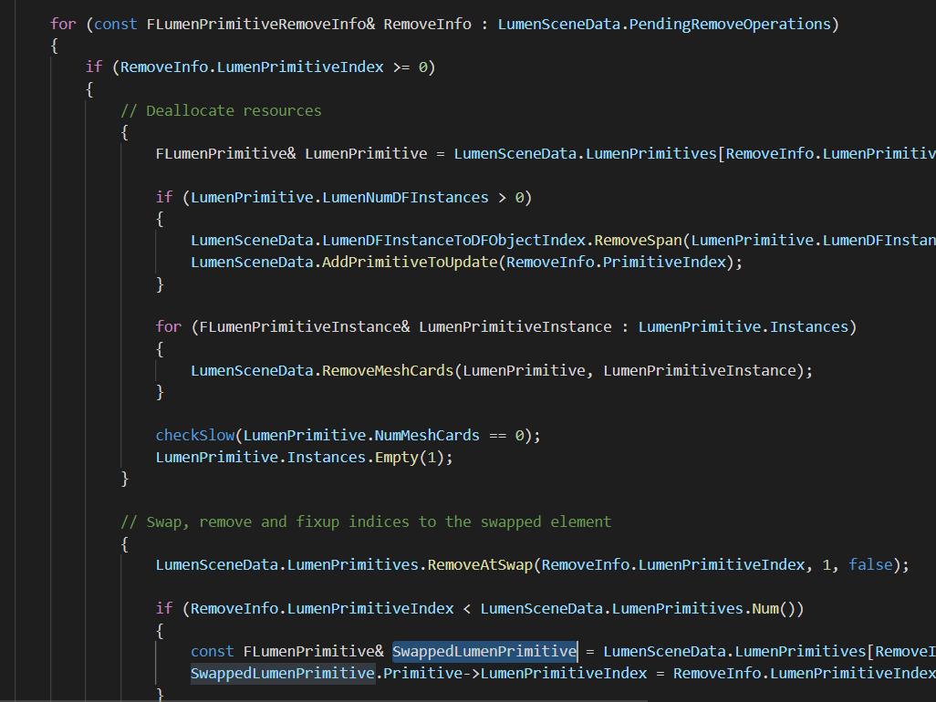The height and width of the screenshot is (702, 936).
Task: Click the highlighted SwappedLumenPrimitive declaration
Action: 484,651
